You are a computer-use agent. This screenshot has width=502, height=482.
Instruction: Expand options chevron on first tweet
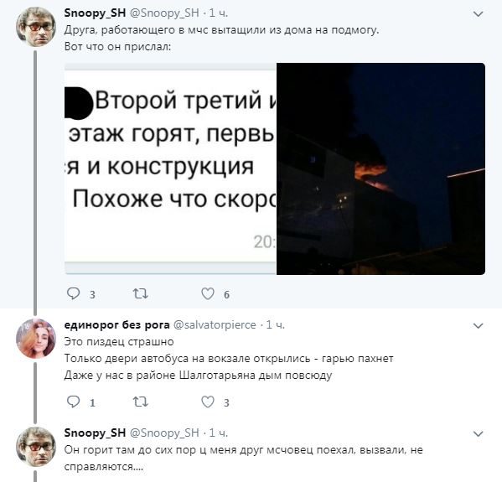(478, 14)
